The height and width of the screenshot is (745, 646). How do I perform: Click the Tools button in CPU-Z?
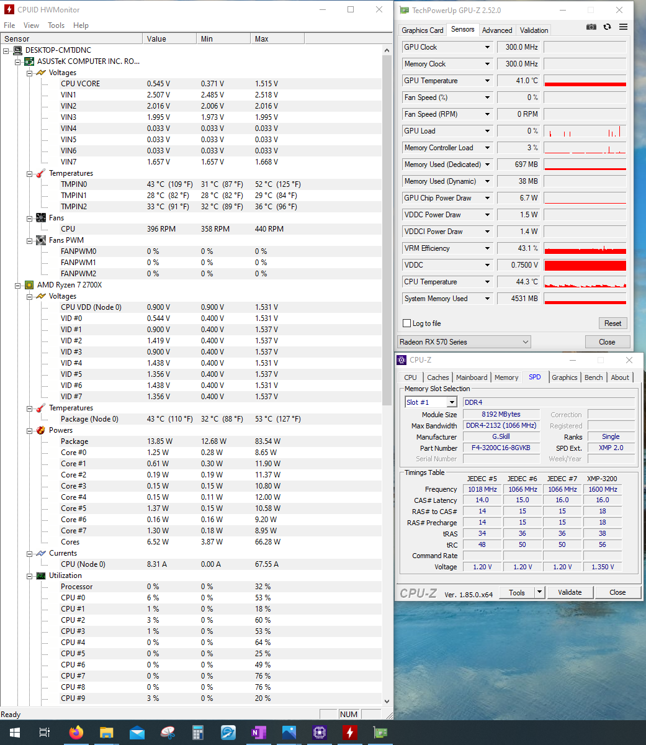tap(517, 592)
